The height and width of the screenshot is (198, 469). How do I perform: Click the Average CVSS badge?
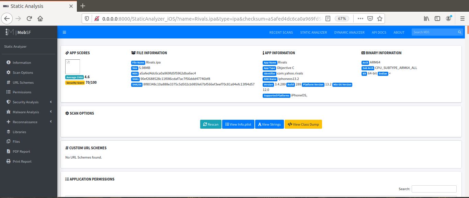tap(75, 77)
